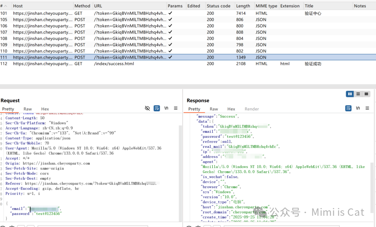The height and width of the screenshot is (227, 376).
Task: Switch to Raw tab in Request panel
Action: [x=28, y=109]
